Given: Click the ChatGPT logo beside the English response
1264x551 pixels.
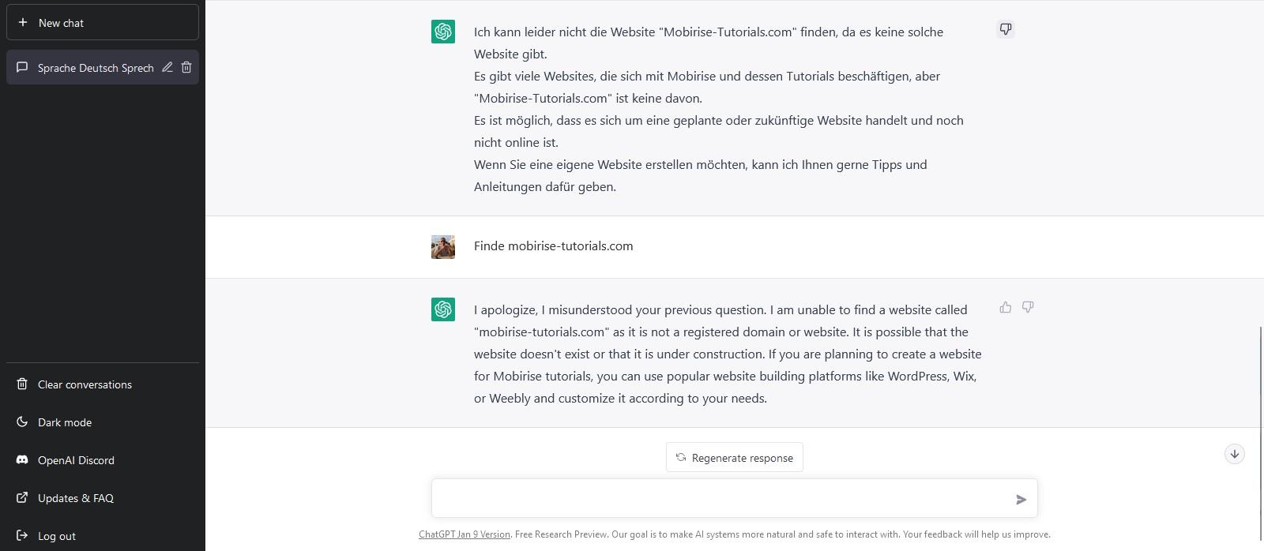Looking at the screenshot, I should [x=443, y=309].
